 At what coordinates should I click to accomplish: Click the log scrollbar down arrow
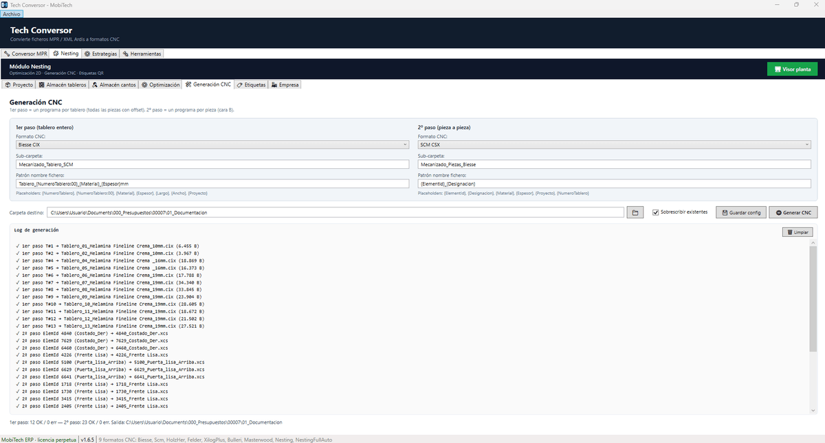pos(813,410)
